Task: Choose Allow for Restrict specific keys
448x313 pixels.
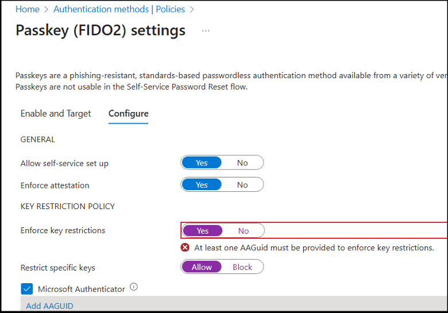Action: point(202,267)
